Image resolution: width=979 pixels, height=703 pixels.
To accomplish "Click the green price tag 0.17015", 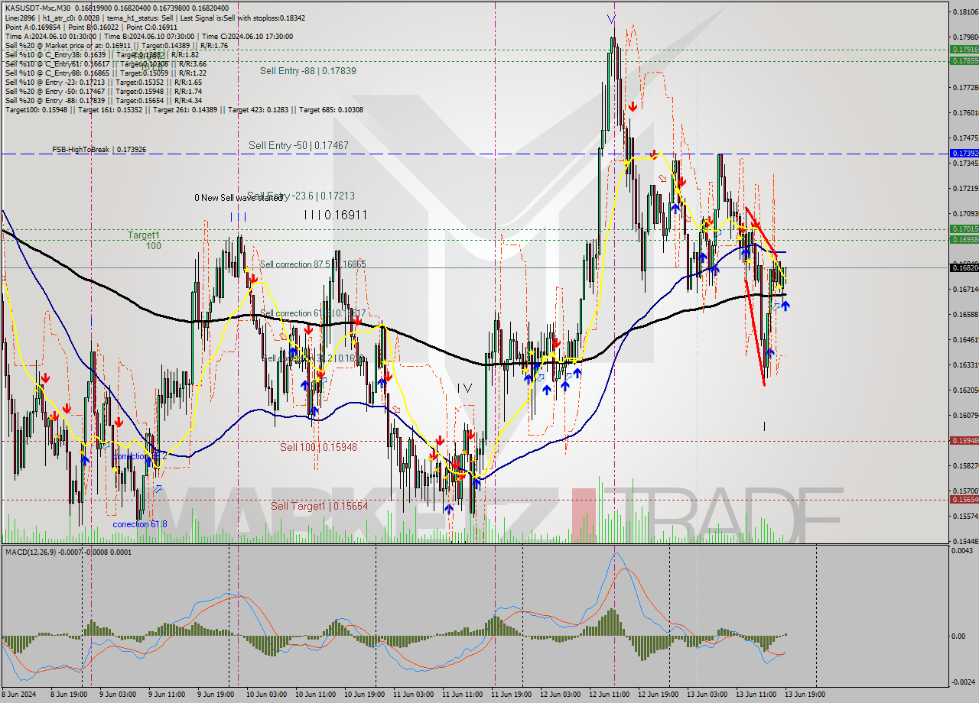I will click(964, 228).
